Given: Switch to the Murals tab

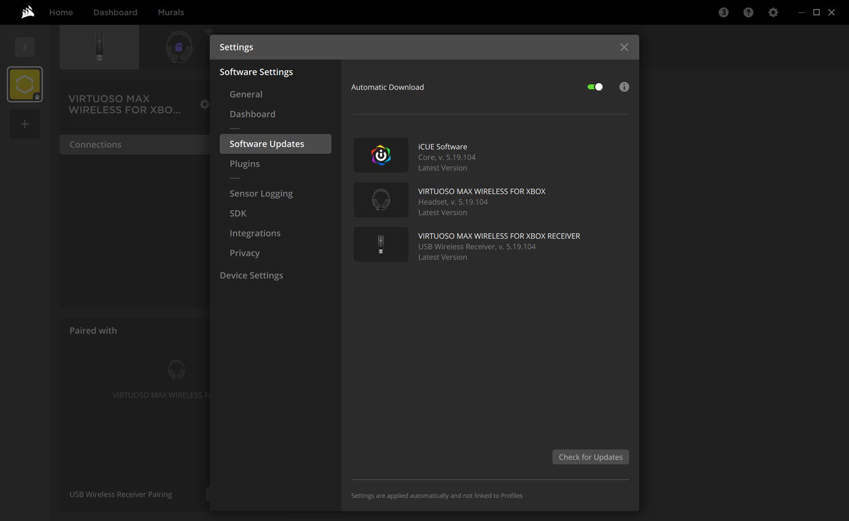Looking at the screenshot, I should [170, 12].
